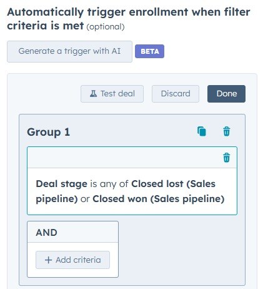
Task: Click the Test deal button
Action: [112, 94]
